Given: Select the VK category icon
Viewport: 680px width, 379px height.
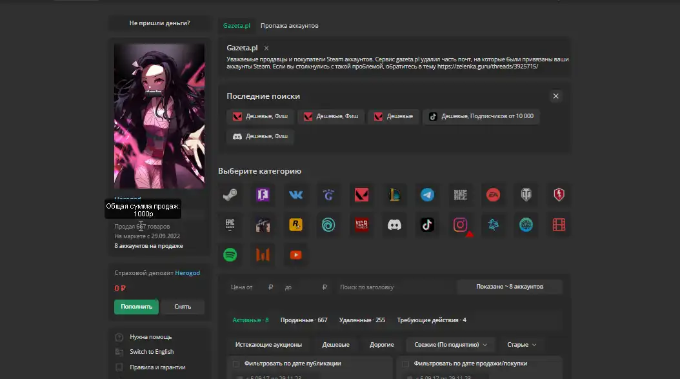Looking at the screenshot, I should (x=295, y=195).
